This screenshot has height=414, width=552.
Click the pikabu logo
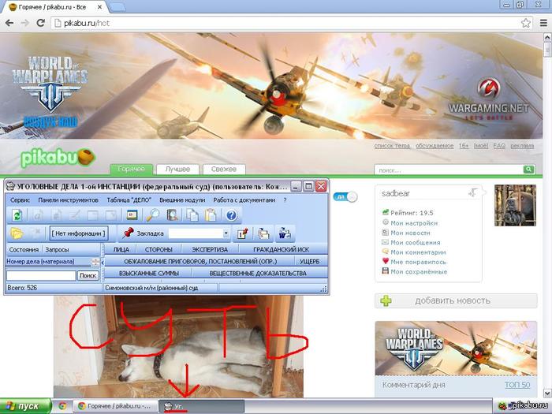tap(58, 158)
